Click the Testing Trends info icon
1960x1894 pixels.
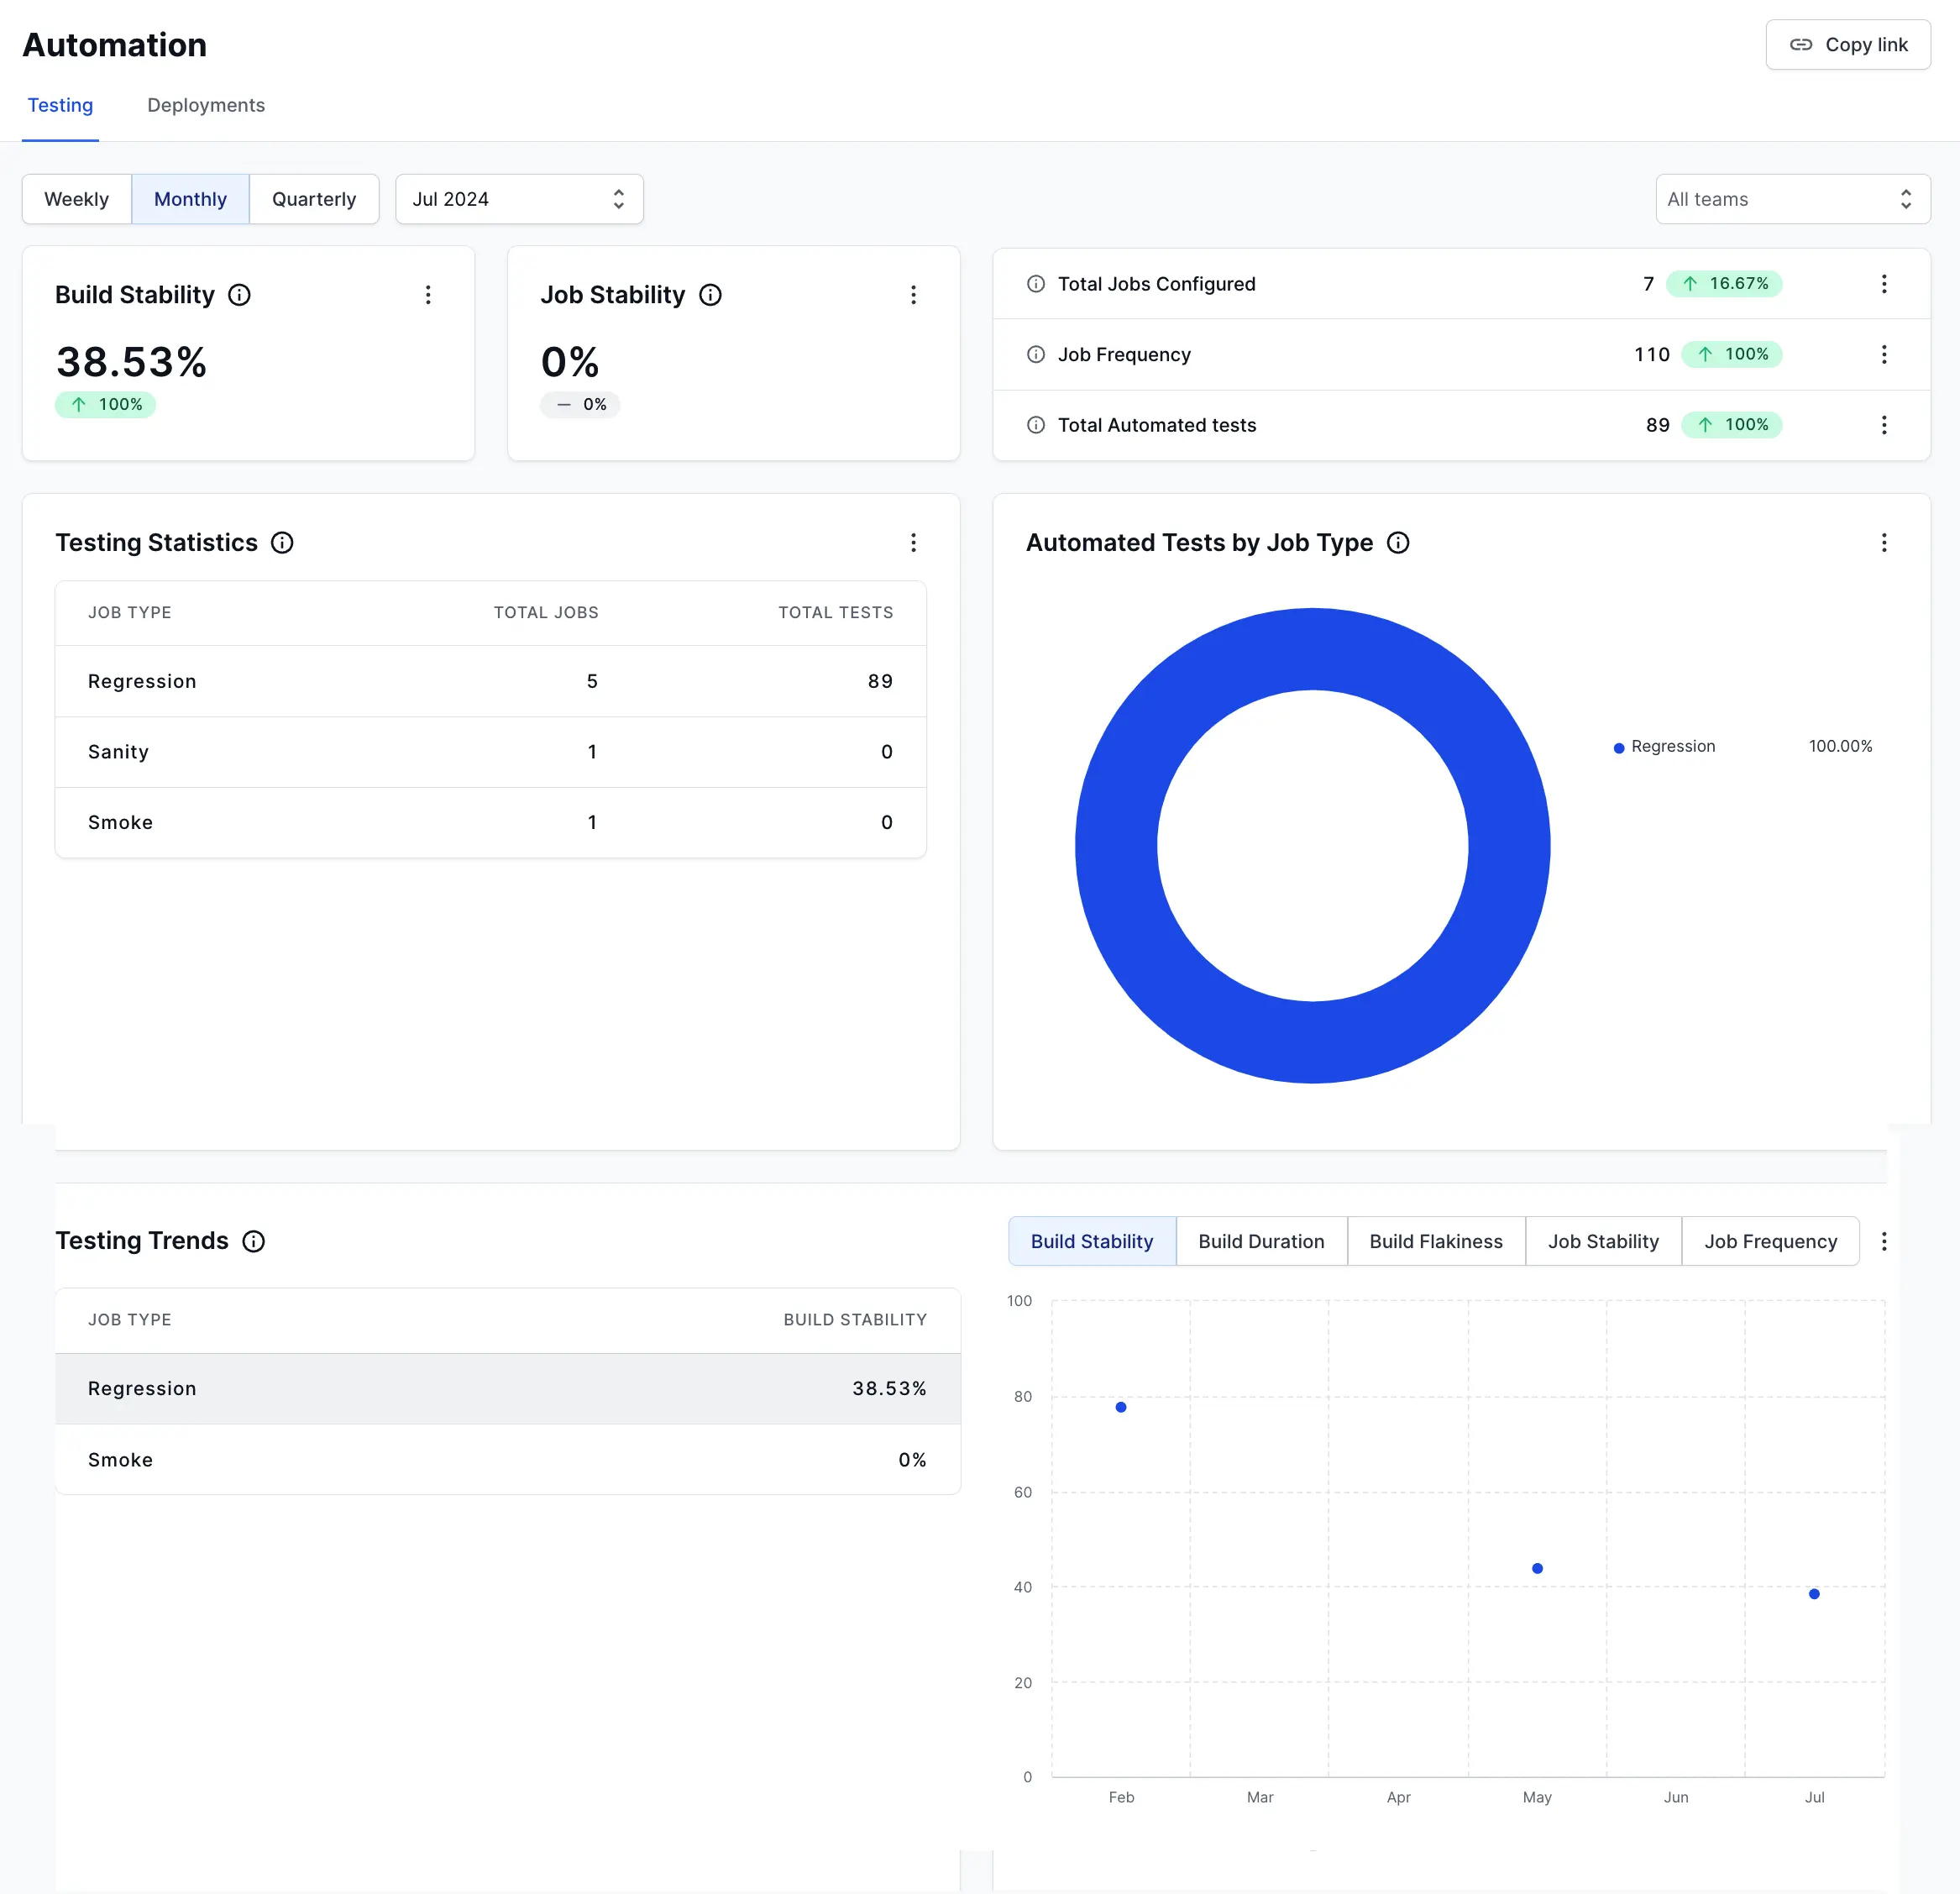point(254,1241)
